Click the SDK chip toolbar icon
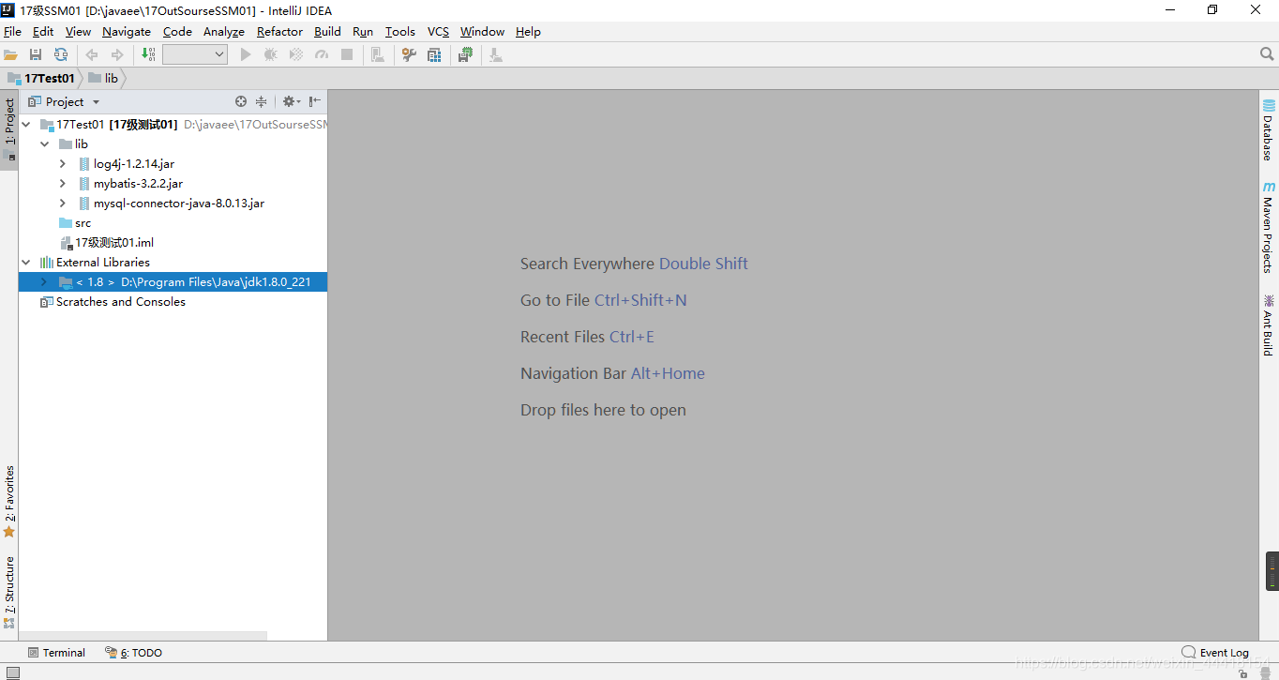Viewport: 1279px width, 680px height. [465, 55]
